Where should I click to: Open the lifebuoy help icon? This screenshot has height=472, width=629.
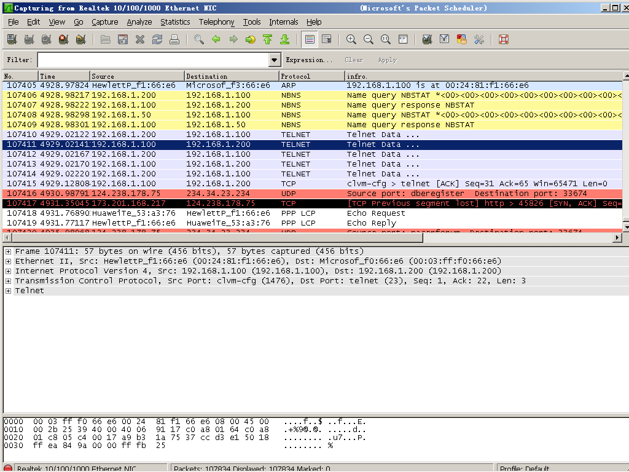coord(504,39)
